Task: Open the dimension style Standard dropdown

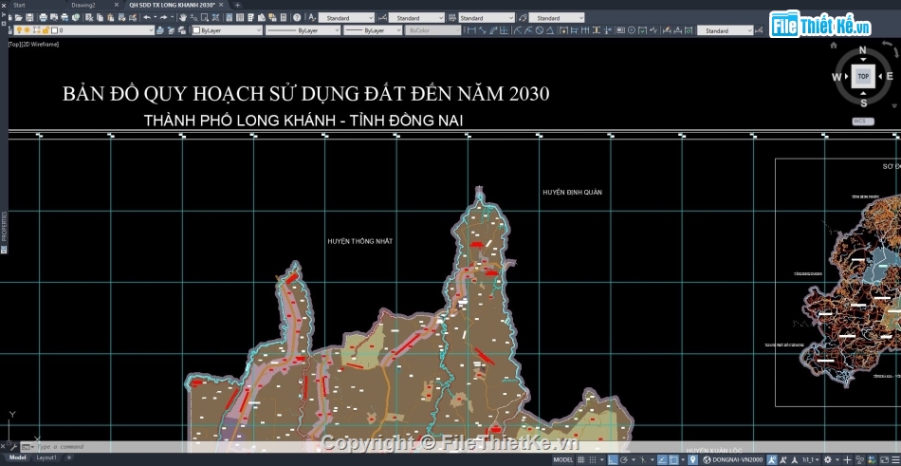Action: click(x=416, y=18)
